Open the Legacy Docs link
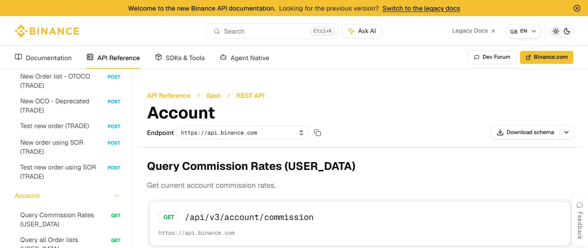This screenshot has width=588, height=248. click(474, 31)
